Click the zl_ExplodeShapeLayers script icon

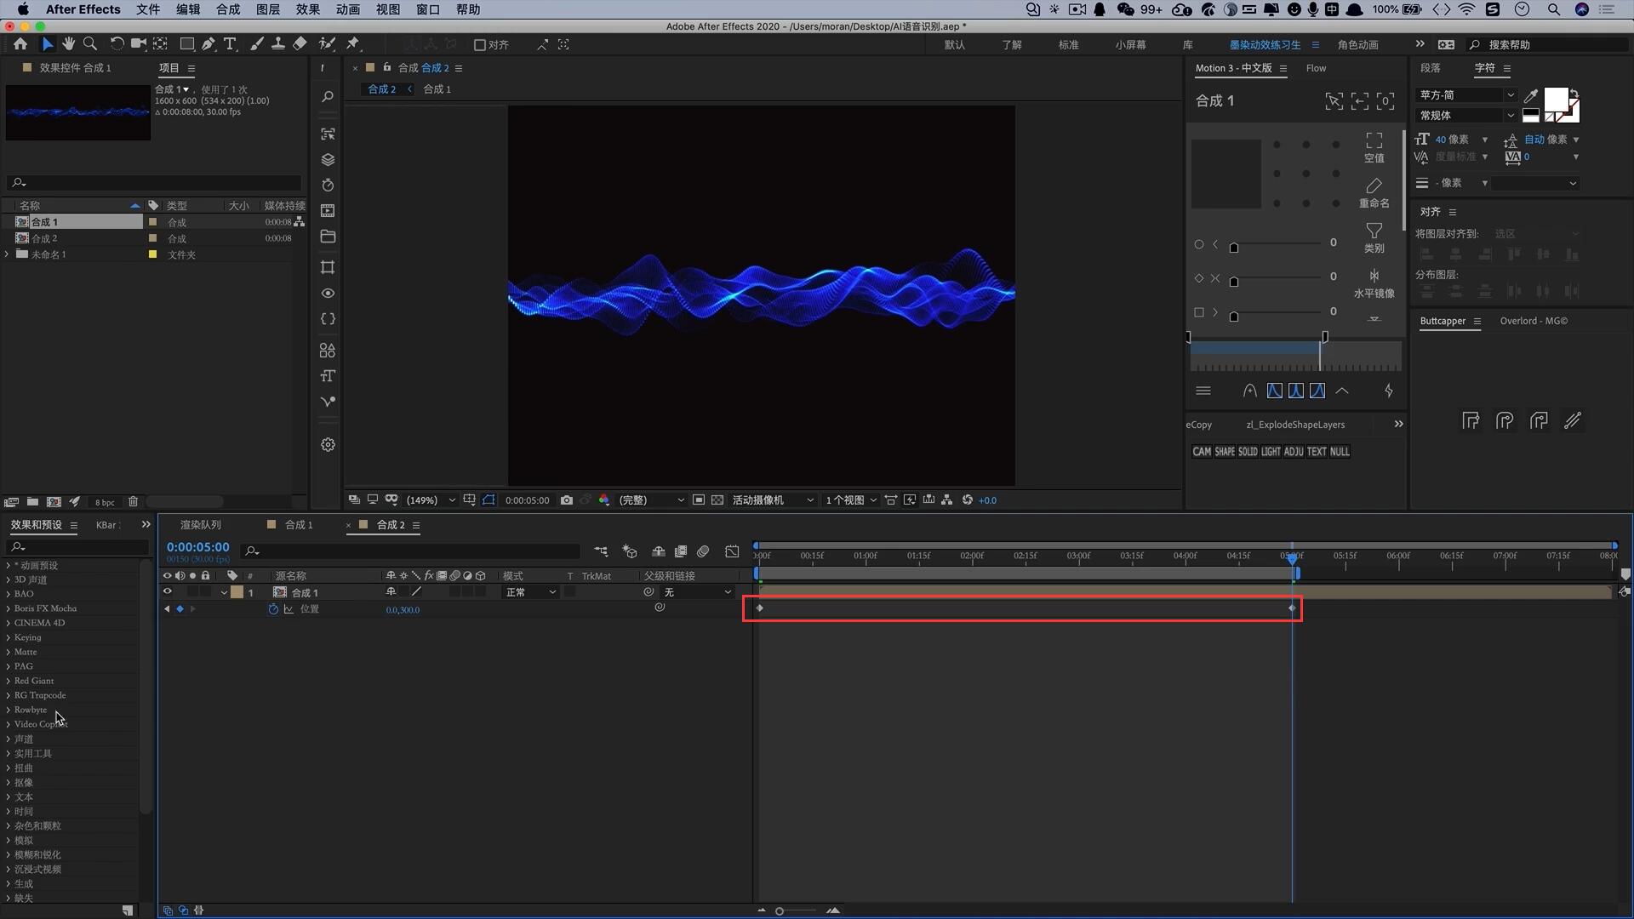pos(1295,424)
